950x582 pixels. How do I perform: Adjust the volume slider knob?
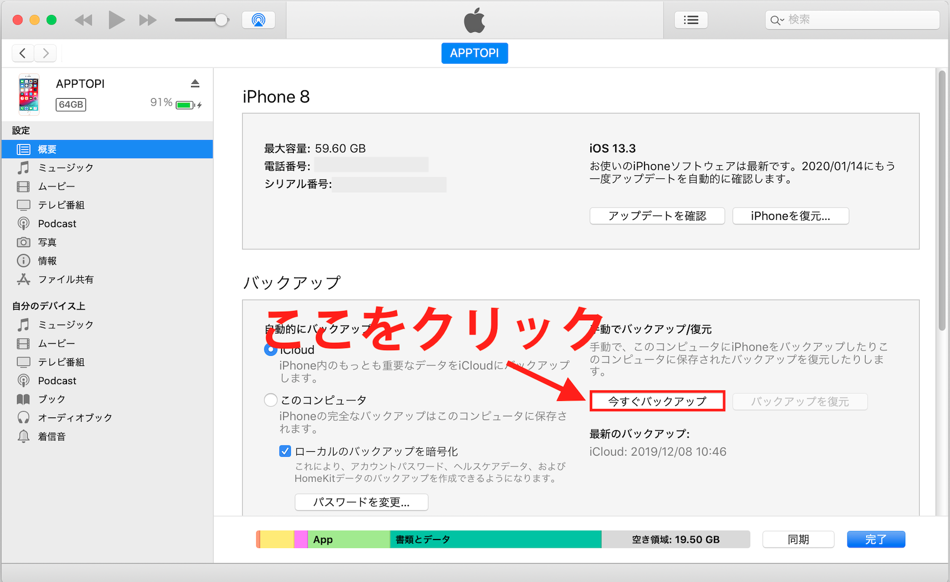[x=221, y=20]
